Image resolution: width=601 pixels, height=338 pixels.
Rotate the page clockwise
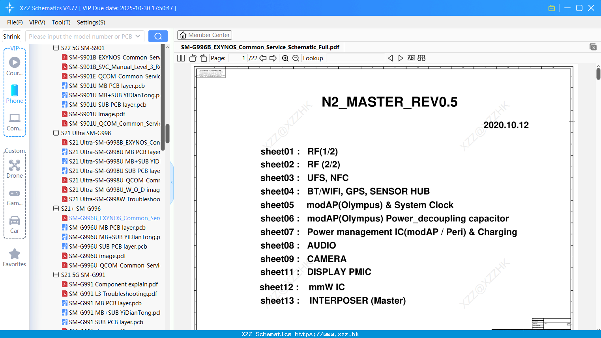(x=204, y=58)
